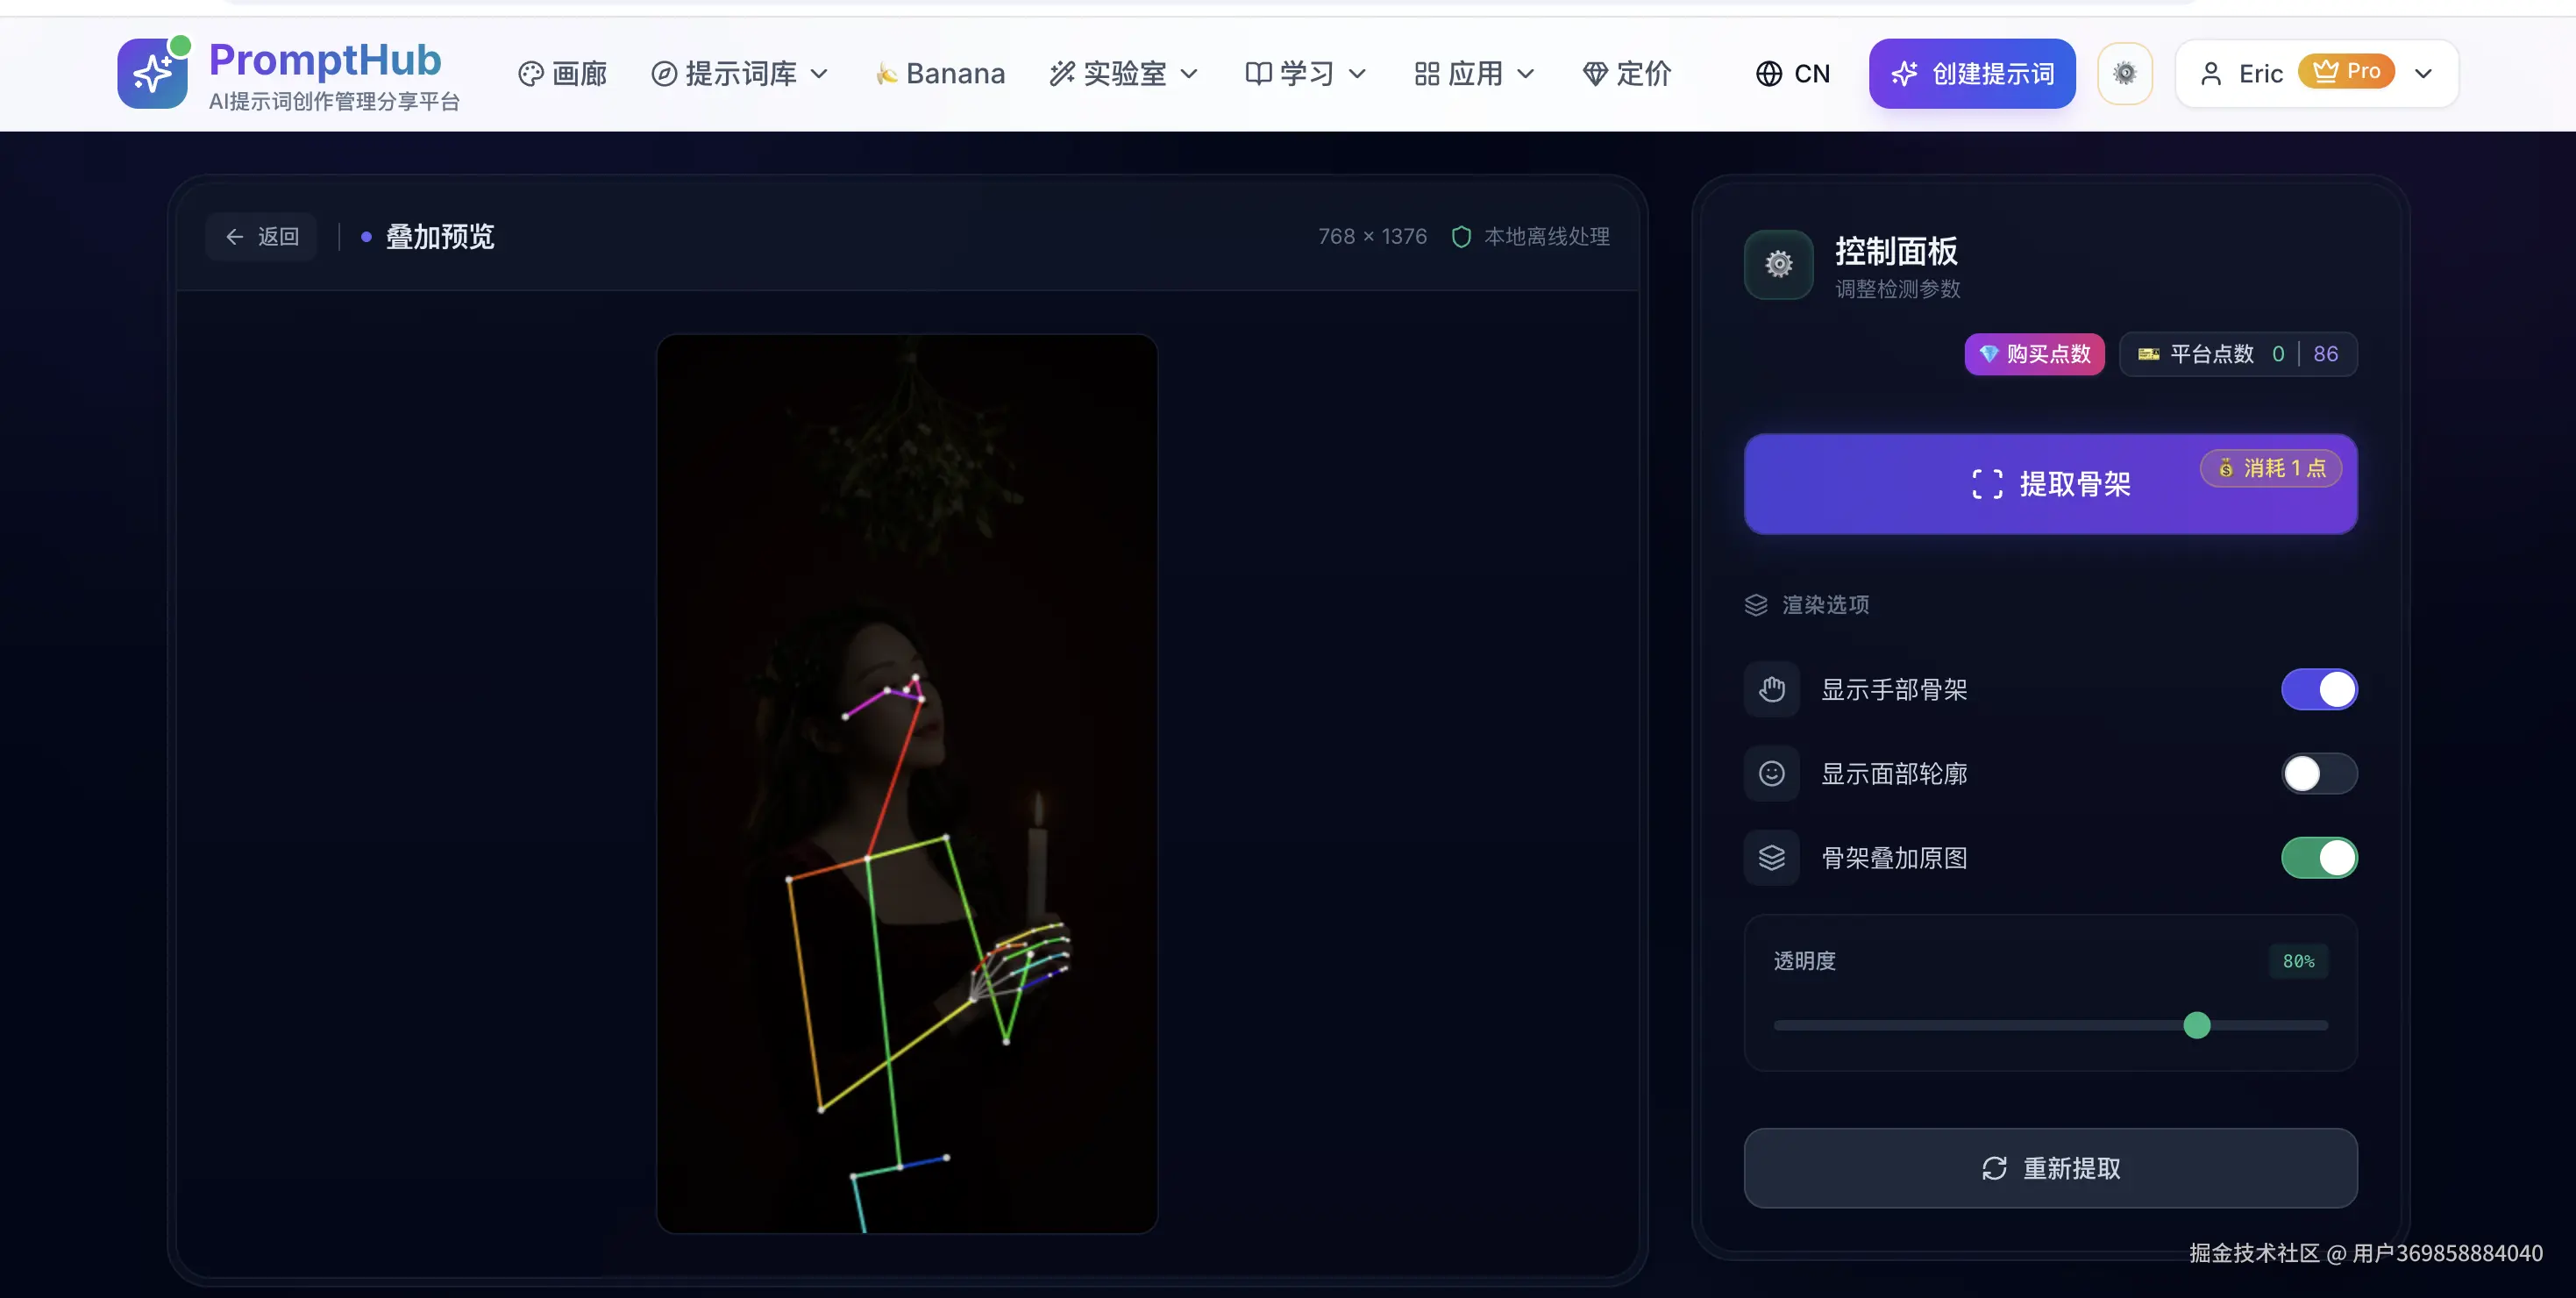This screenshot has height=1298, width=2576.
Task: Click the PromptHub logo icon
Action: (x=152, y=73)
